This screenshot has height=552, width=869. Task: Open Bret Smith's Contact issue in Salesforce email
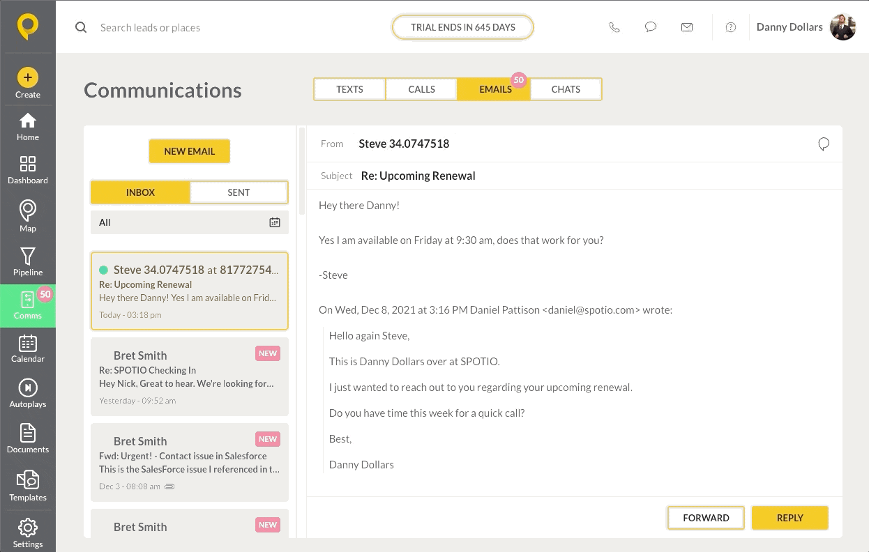(190, 463)
